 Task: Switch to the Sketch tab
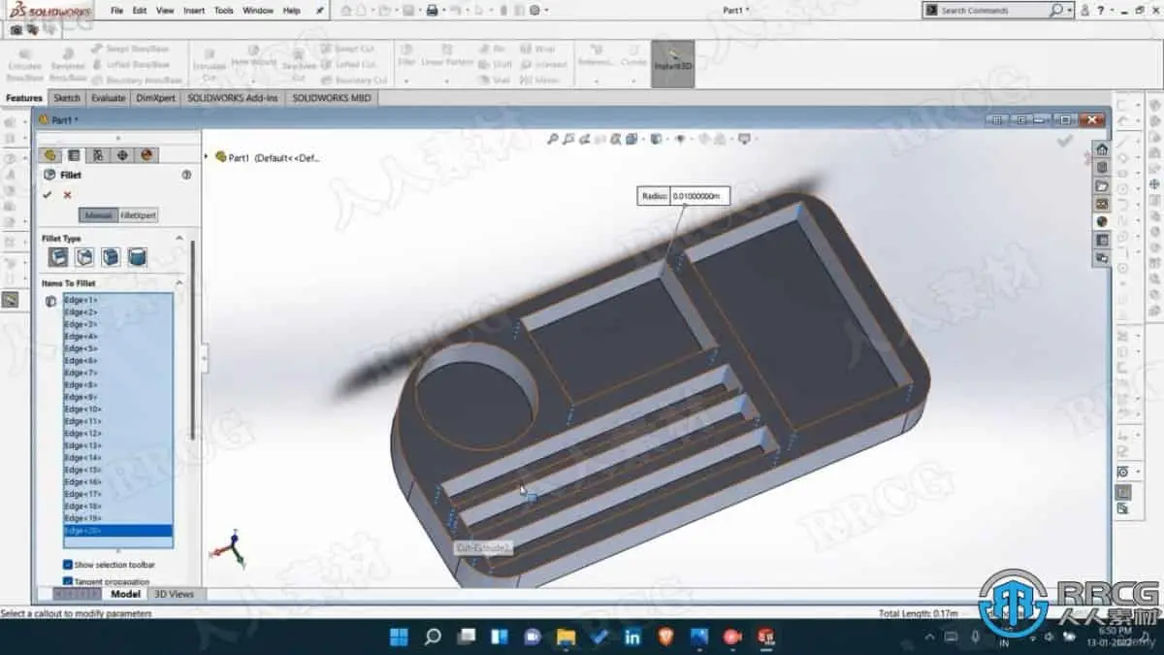pos(67,98)
